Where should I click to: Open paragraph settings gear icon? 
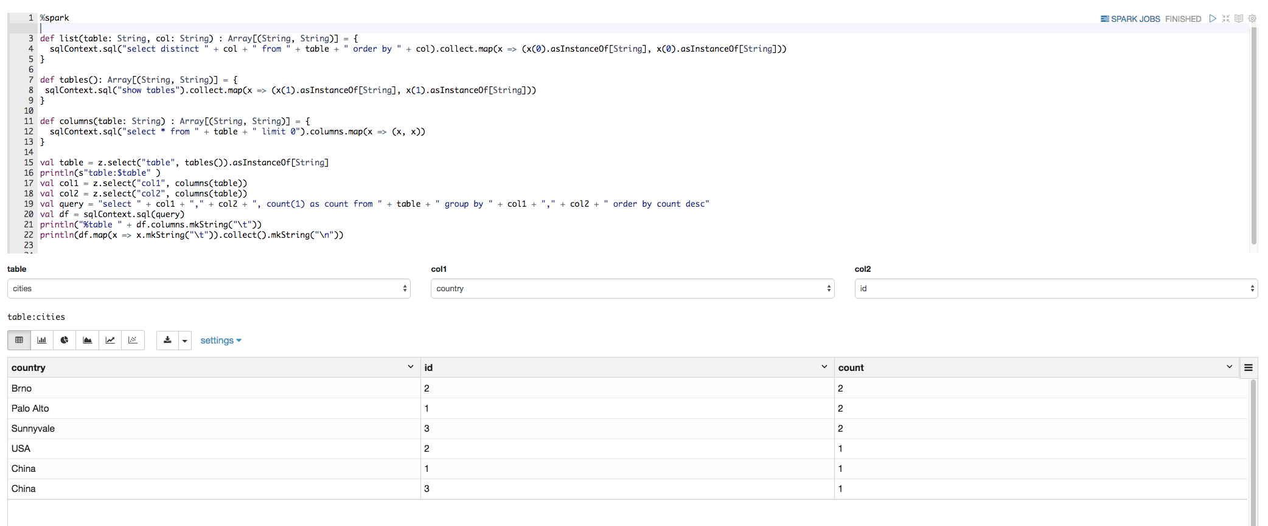click(x=1252, y=19)
